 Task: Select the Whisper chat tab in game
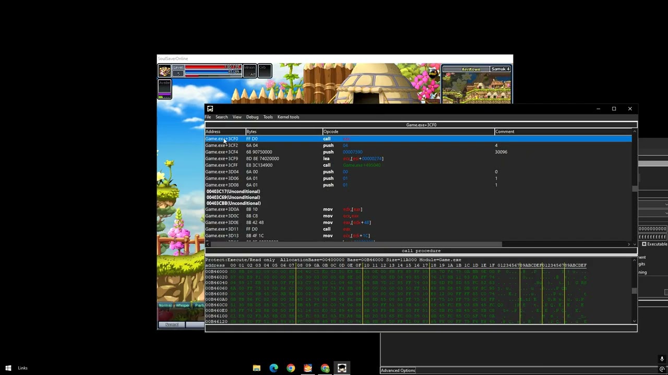[182, 305]
